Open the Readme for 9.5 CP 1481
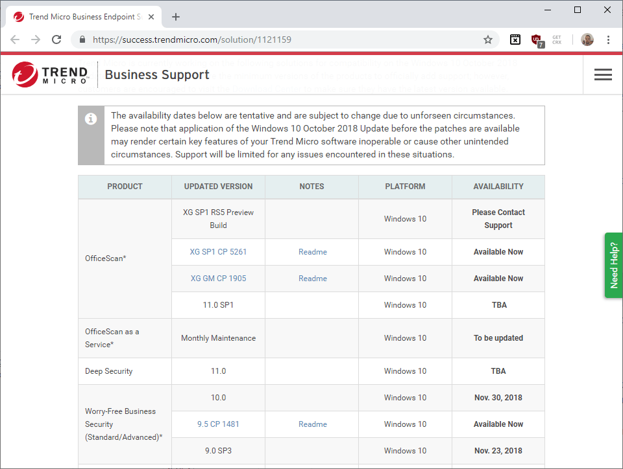This screenshot has width=623, height=469. (312, 424)
